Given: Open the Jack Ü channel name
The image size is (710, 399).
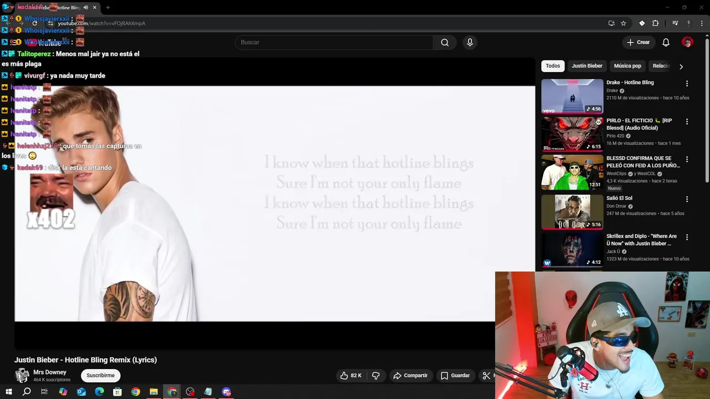Looking at the screenshot, I should pos(613,252).
